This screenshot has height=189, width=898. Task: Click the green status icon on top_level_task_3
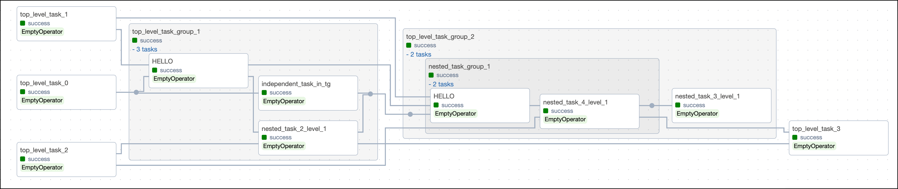(x=795, y=138)
